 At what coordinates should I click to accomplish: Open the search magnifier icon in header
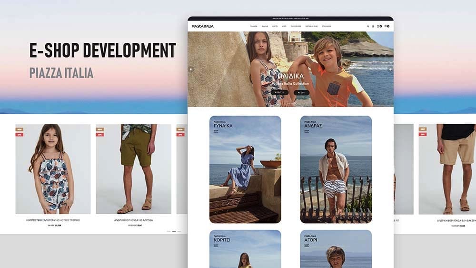(368, 26)
